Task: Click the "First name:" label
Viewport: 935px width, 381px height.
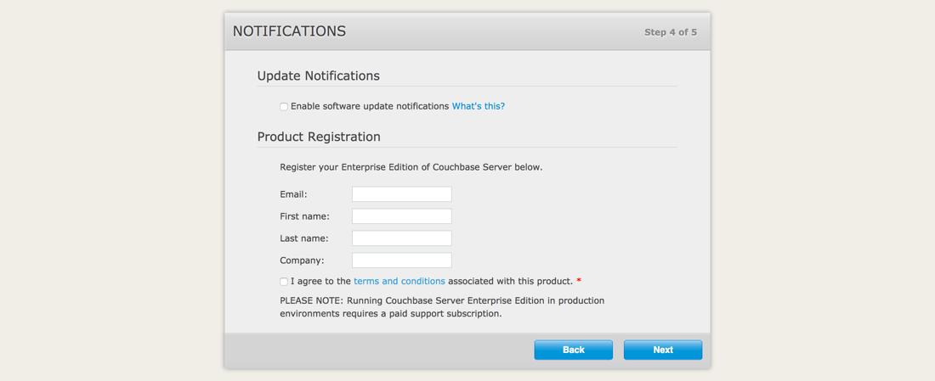Action: pos(304,216)
